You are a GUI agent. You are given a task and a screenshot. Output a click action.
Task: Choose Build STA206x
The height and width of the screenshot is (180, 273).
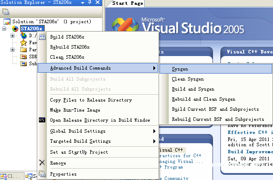coord(98,37)
